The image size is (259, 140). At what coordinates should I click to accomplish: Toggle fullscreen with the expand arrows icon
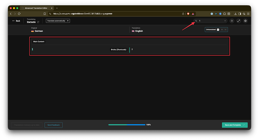click(239, 21)
